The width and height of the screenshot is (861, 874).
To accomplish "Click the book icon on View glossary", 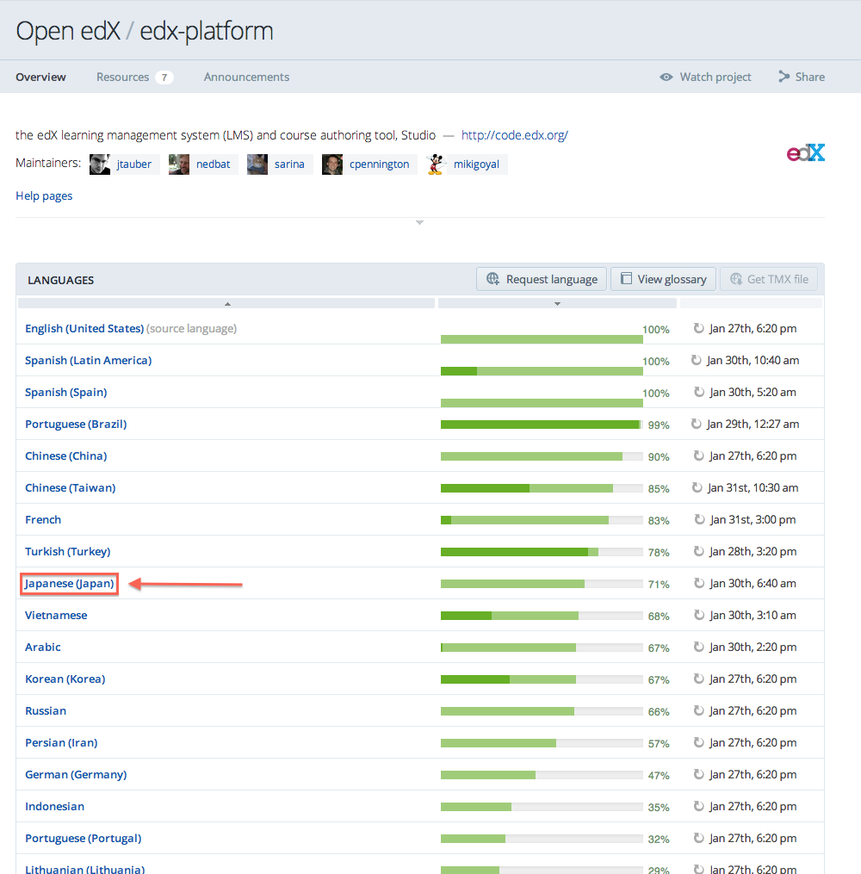I will tap(627, 279).
